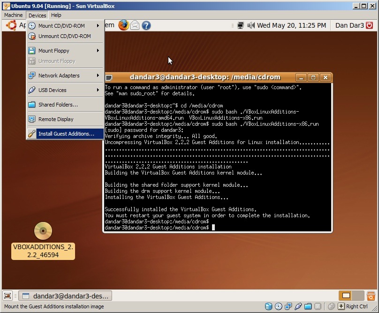Toggle the Show Desktop button

(8, 296)
